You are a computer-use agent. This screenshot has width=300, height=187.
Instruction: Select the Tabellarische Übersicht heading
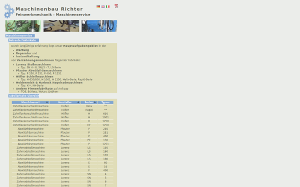23,96
